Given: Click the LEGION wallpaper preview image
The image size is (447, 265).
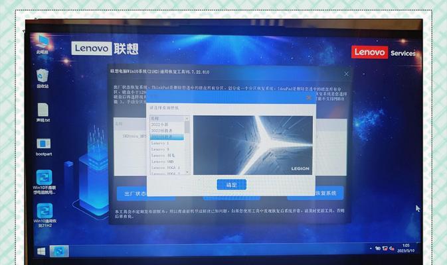Looking at the screenshot, I should click(253, 145).
